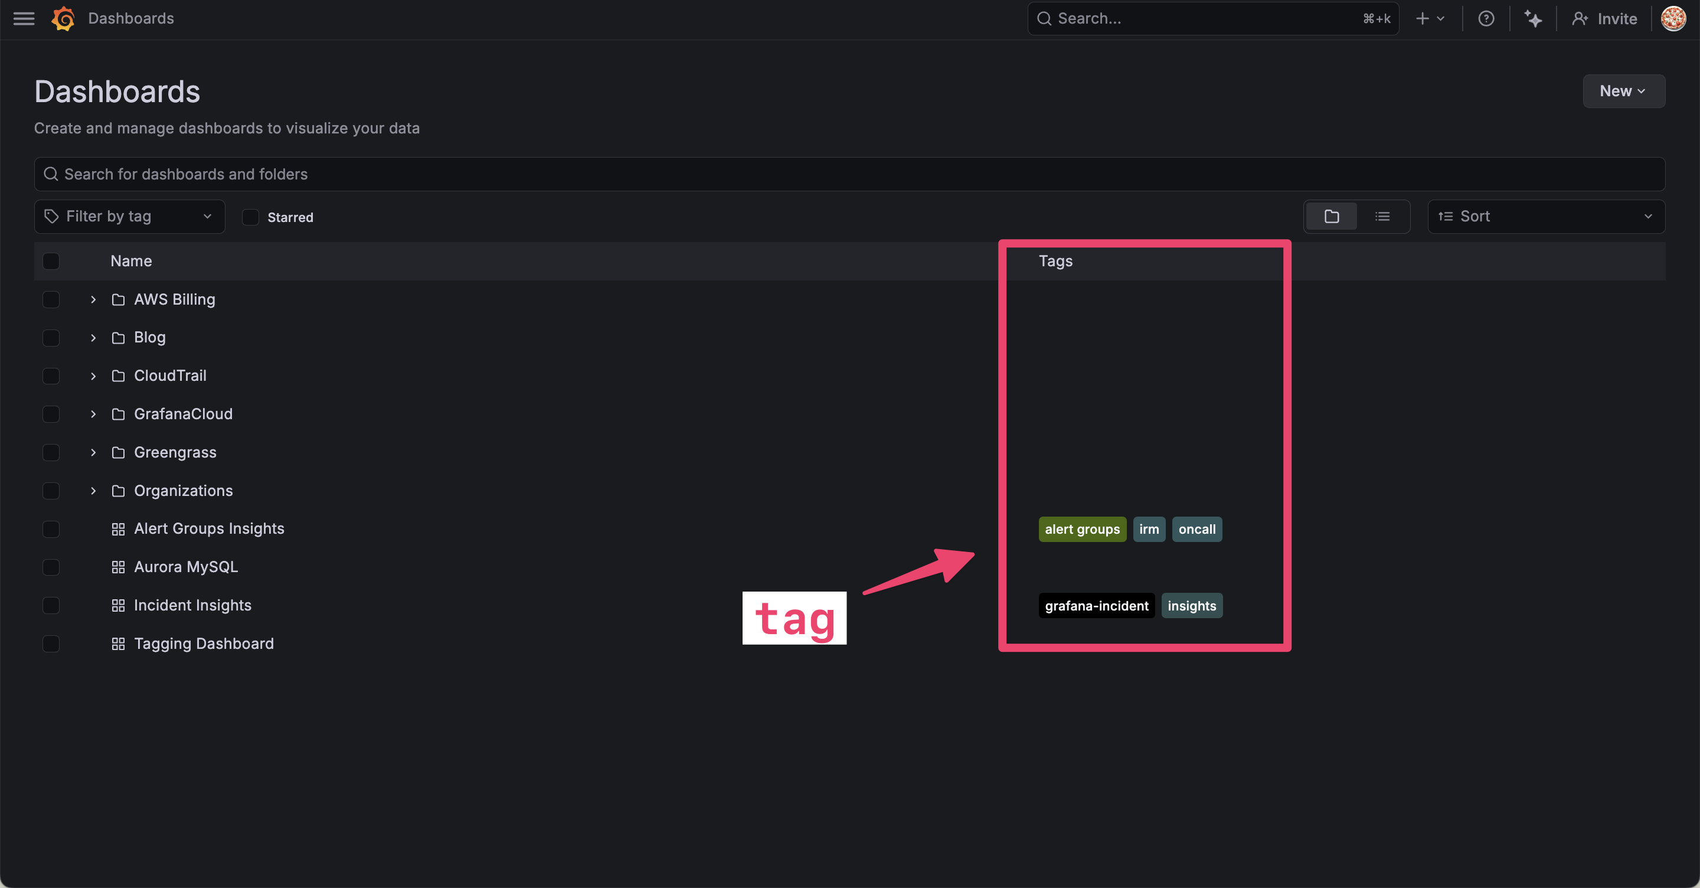This screenshot has width=1700, height=888.
Task: Expand the CloudTrail folder chevron
Action: 93,376
